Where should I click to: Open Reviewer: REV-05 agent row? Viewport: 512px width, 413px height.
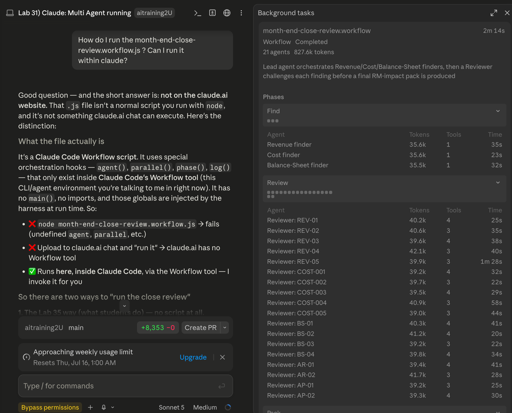pyautogui.click(x=384, y=262)
